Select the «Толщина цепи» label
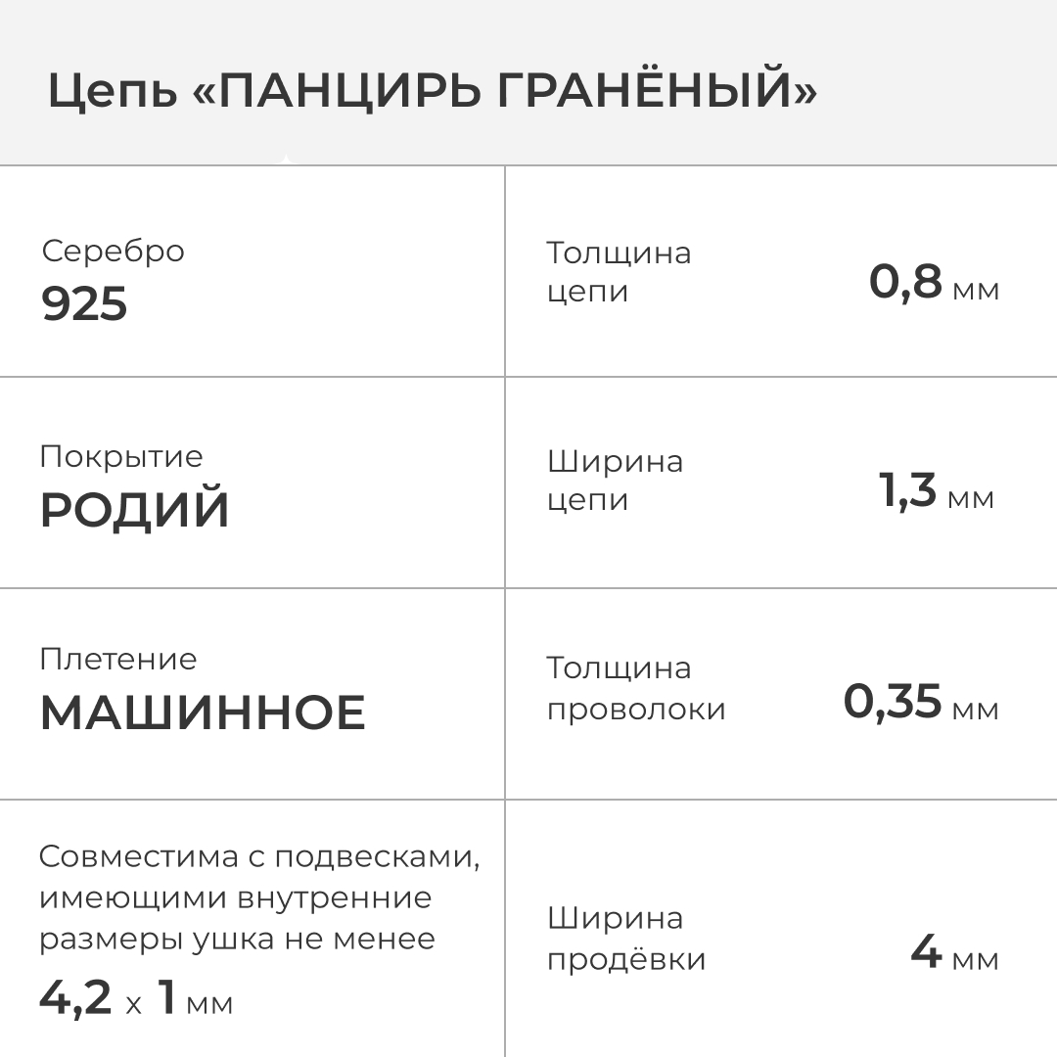1057x1057 pixels. pos(619,272)
